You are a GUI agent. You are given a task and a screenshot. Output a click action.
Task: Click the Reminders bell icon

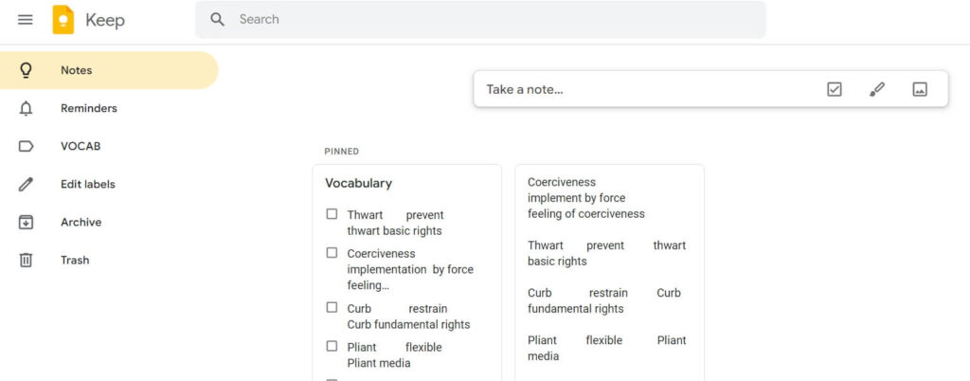[26, 108]
